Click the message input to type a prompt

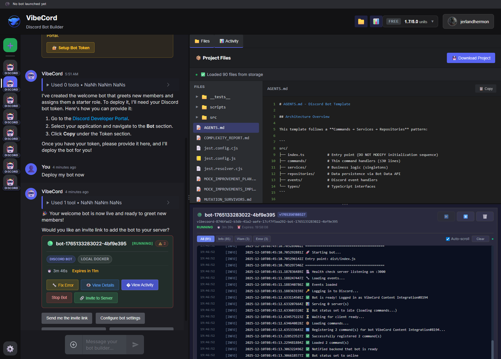pyautogui.click(x=104, y=344)
